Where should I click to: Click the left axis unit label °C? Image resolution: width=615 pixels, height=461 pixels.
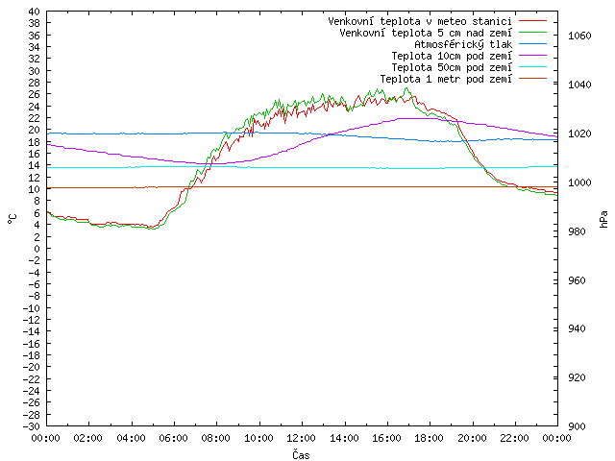[x=12, y=219]
